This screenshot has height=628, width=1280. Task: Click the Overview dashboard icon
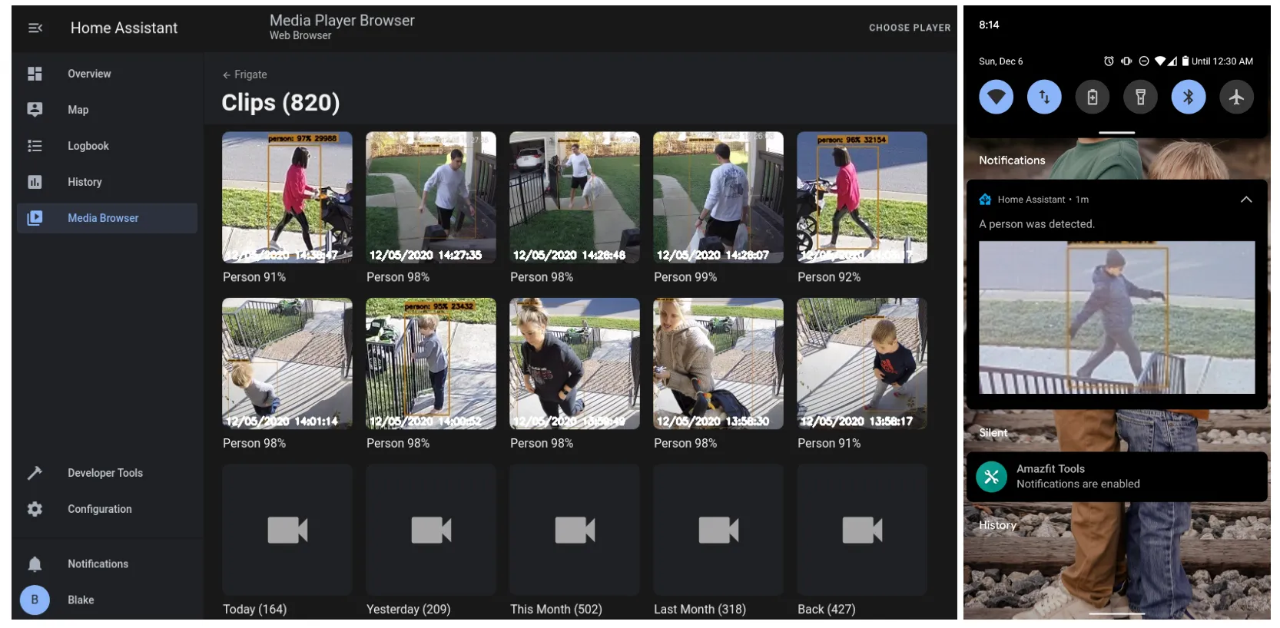point(35,74)
